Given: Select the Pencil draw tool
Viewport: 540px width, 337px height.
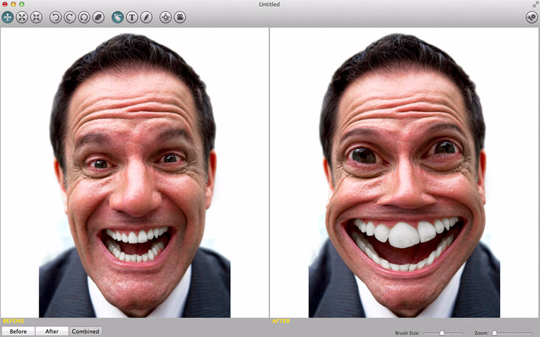Looking at the screenshot, I should tap(146, 17).
